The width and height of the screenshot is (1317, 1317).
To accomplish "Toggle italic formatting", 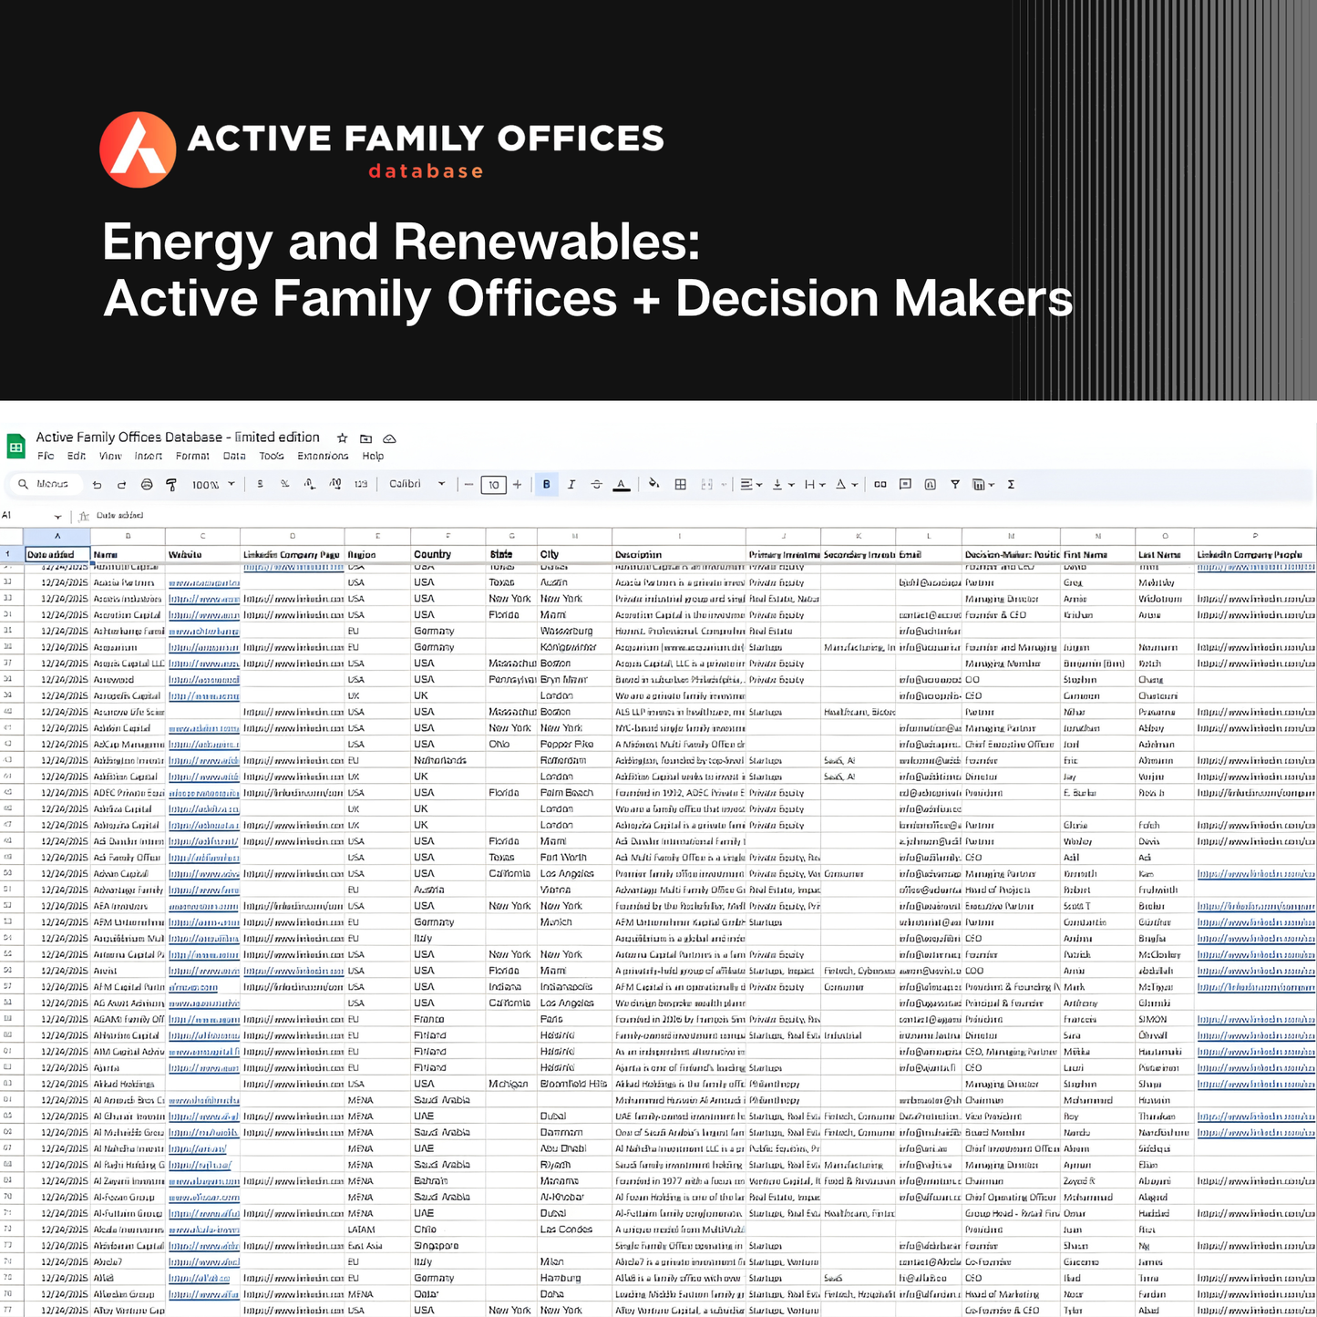I will (571, 484).
